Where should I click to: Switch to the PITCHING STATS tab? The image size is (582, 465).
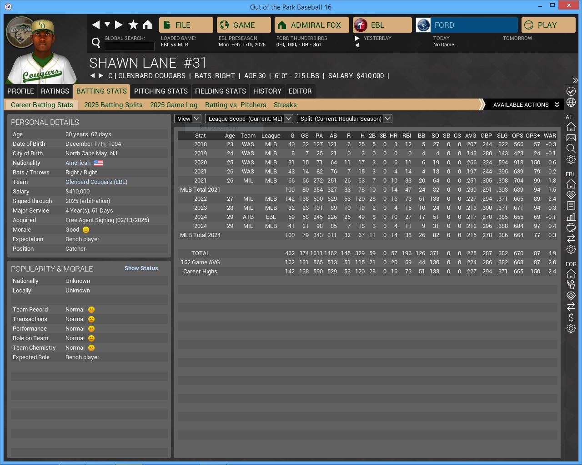(x=161, y=91)
